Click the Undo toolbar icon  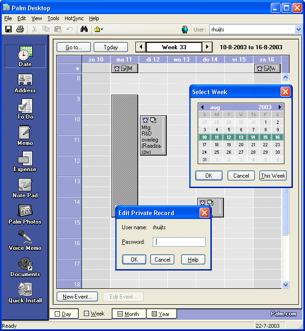(x=70, y=29)
